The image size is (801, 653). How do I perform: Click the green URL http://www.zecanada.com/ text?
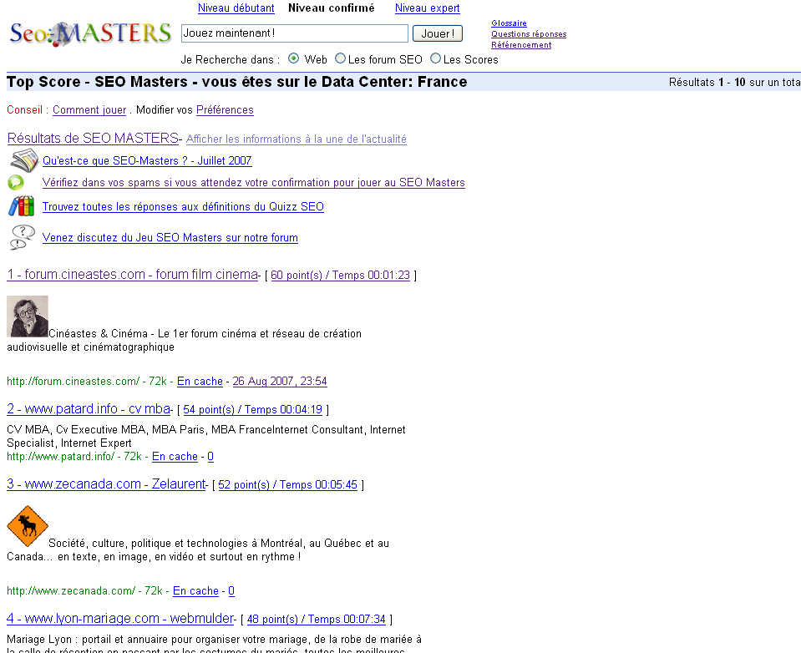(x=71, y=591)
